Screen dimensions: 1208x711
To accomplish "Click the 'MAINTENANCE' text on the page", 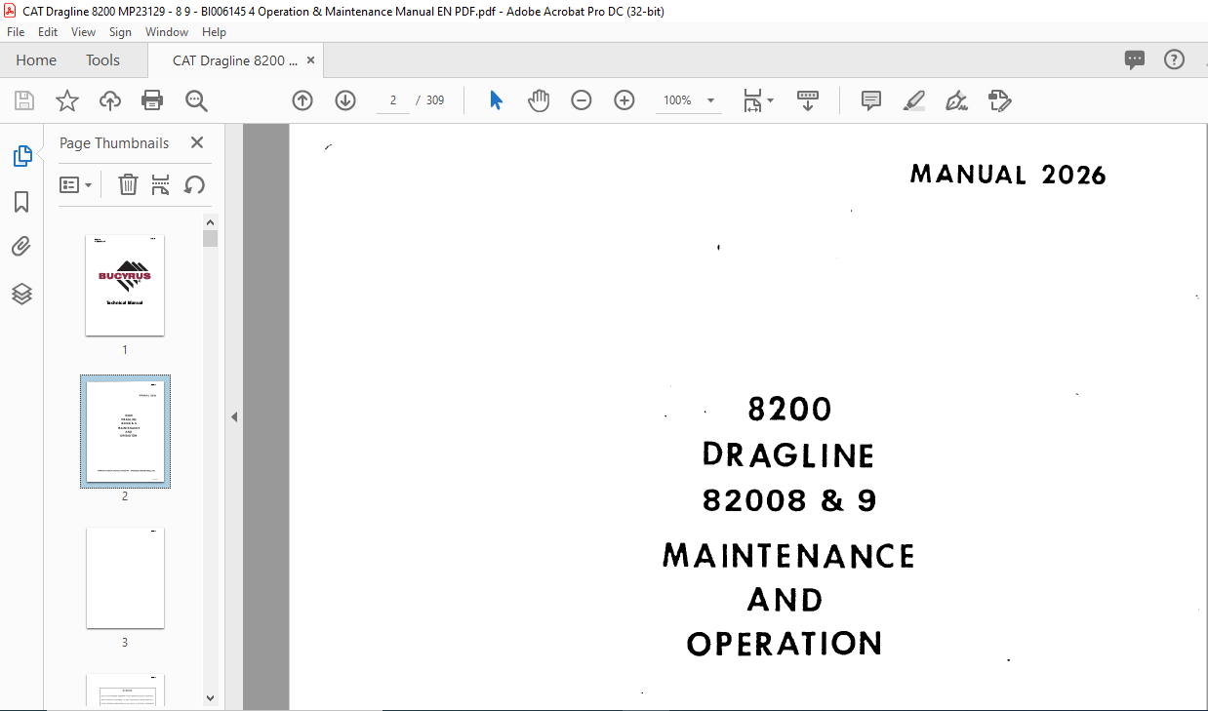I will tap(788, 556).
